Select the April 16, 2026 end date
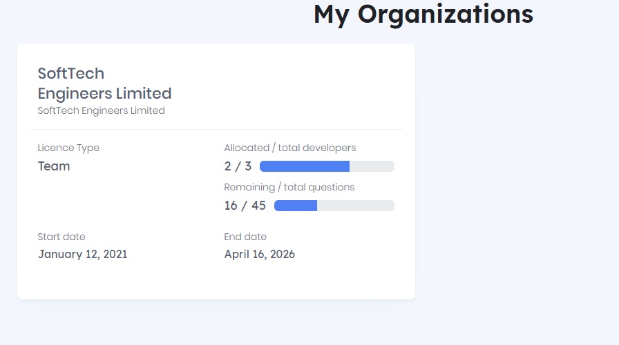 click(259, 255)
